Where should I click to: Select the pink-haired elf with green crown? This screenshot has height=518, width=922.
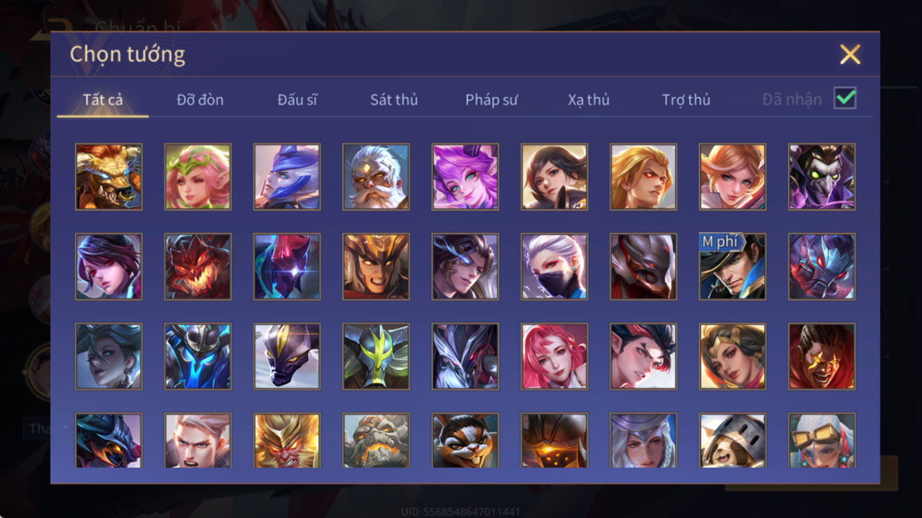click(x=198, y=177)
